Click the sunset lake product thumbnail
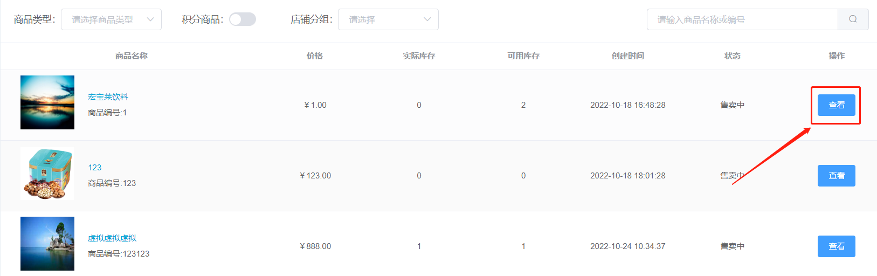This screenshot has width=877, height=276. pyautogui.click(x=47, y=102)
